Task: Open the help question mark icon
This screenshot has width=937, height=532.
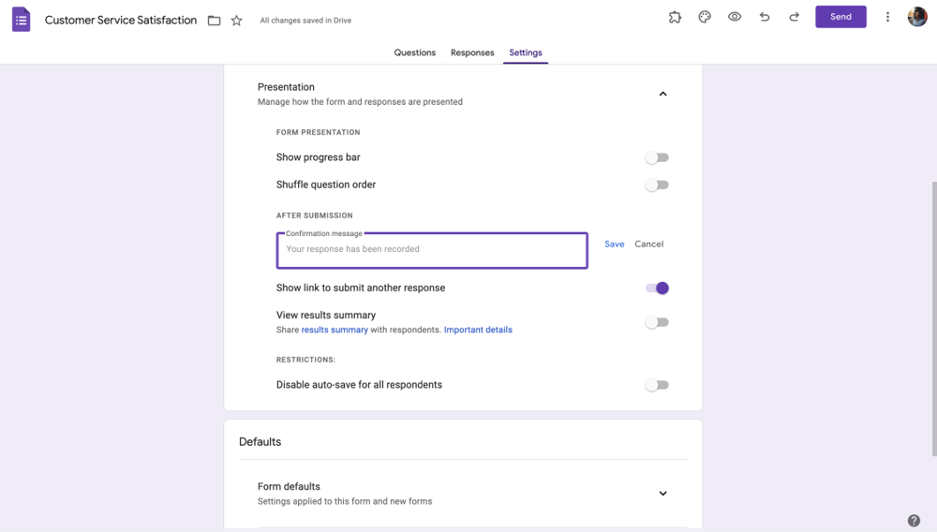Action: 914,521
